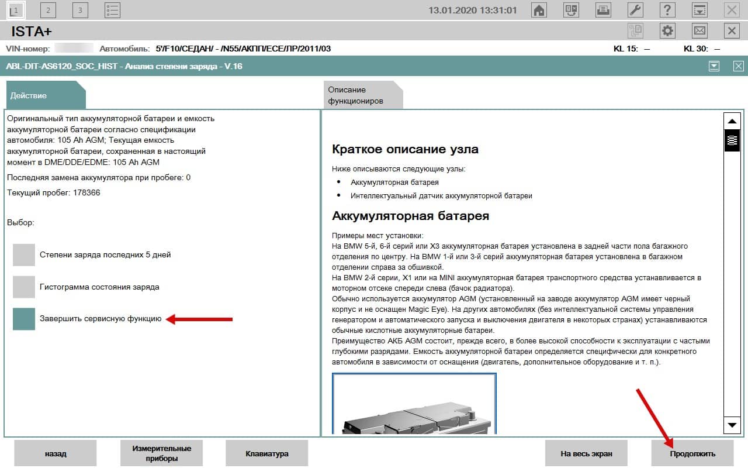This screenshot has width=748, height=468.
Task: Click На весь экран button
Action: pos(586,453)
